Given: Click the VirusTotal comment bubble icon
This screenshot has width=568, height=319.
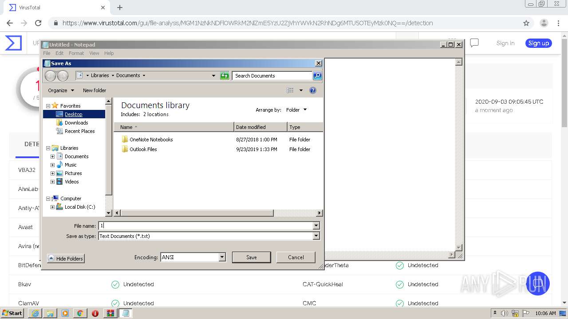Looking at the screenshot, I should pyautogui.click(x=474, y=43).
